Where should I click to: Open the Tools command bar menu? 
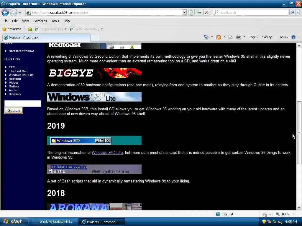tap(283, 37)
